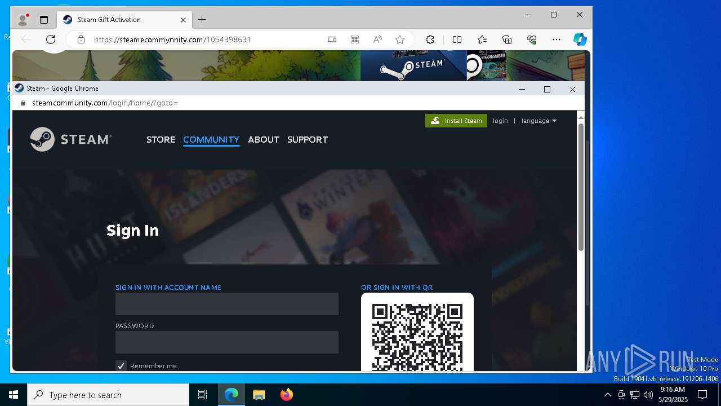721x406 pixels.
Task: Open the SUPPORT menu
Action: (308, 139)
